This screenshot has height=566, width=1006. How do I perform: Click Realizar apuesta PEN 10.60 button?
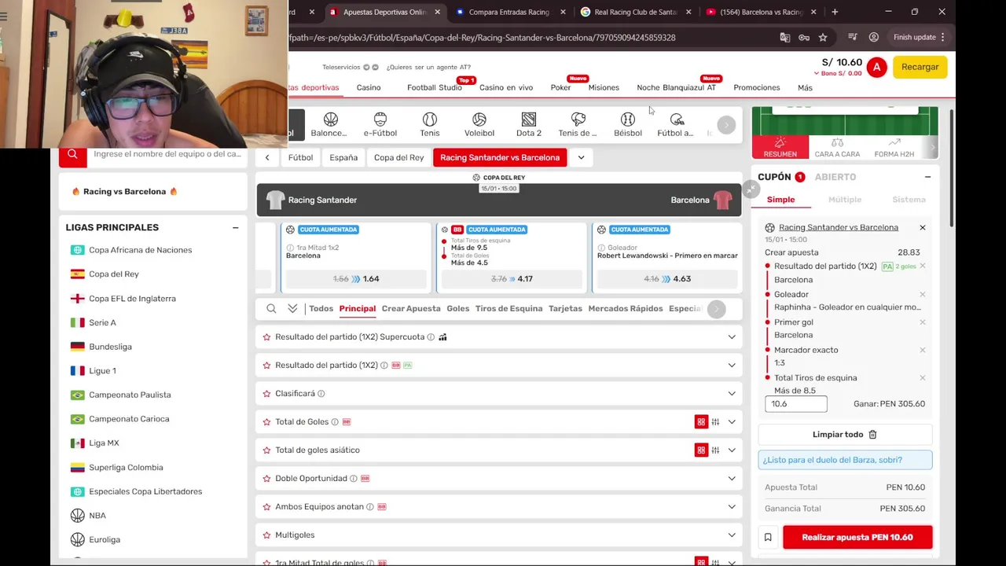[x=857, y=538]
